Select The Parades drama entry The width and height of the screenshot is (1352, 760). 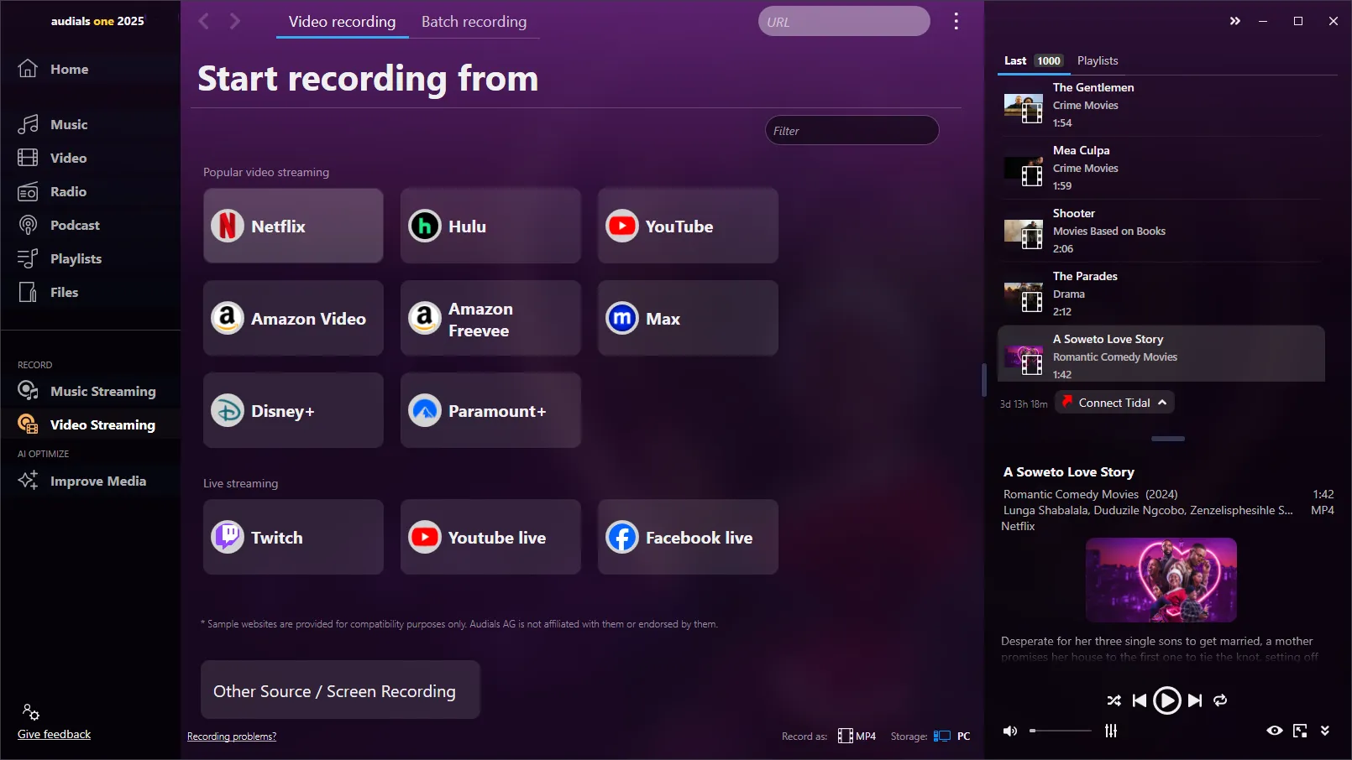[x=1161, y=294]
